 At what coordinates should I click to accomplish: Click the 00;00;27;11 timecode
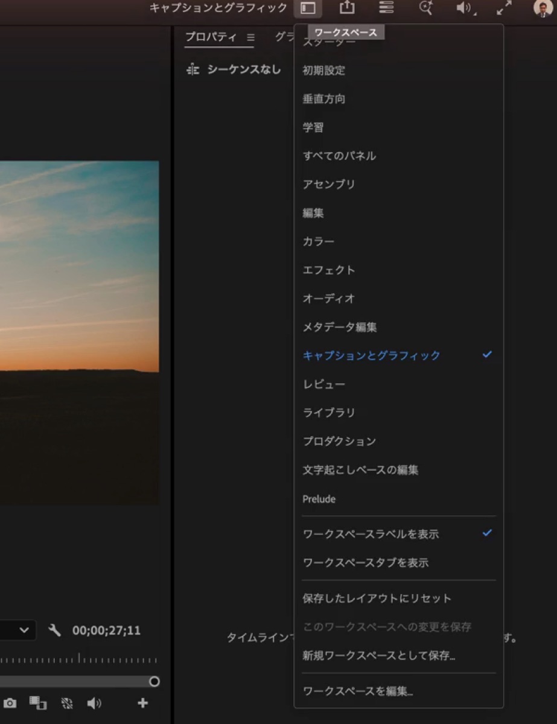[x=106, y=630]
